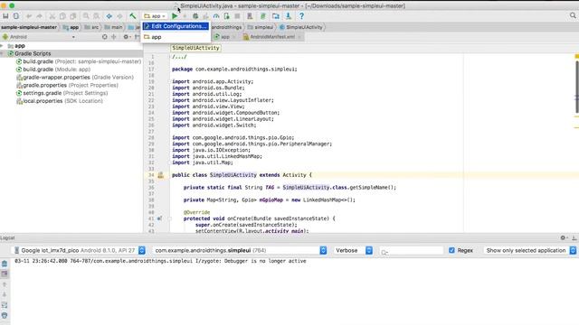Click the logcat log line about Debugger
The height and width of the screenshot is (325, 579).
point(160,261)
